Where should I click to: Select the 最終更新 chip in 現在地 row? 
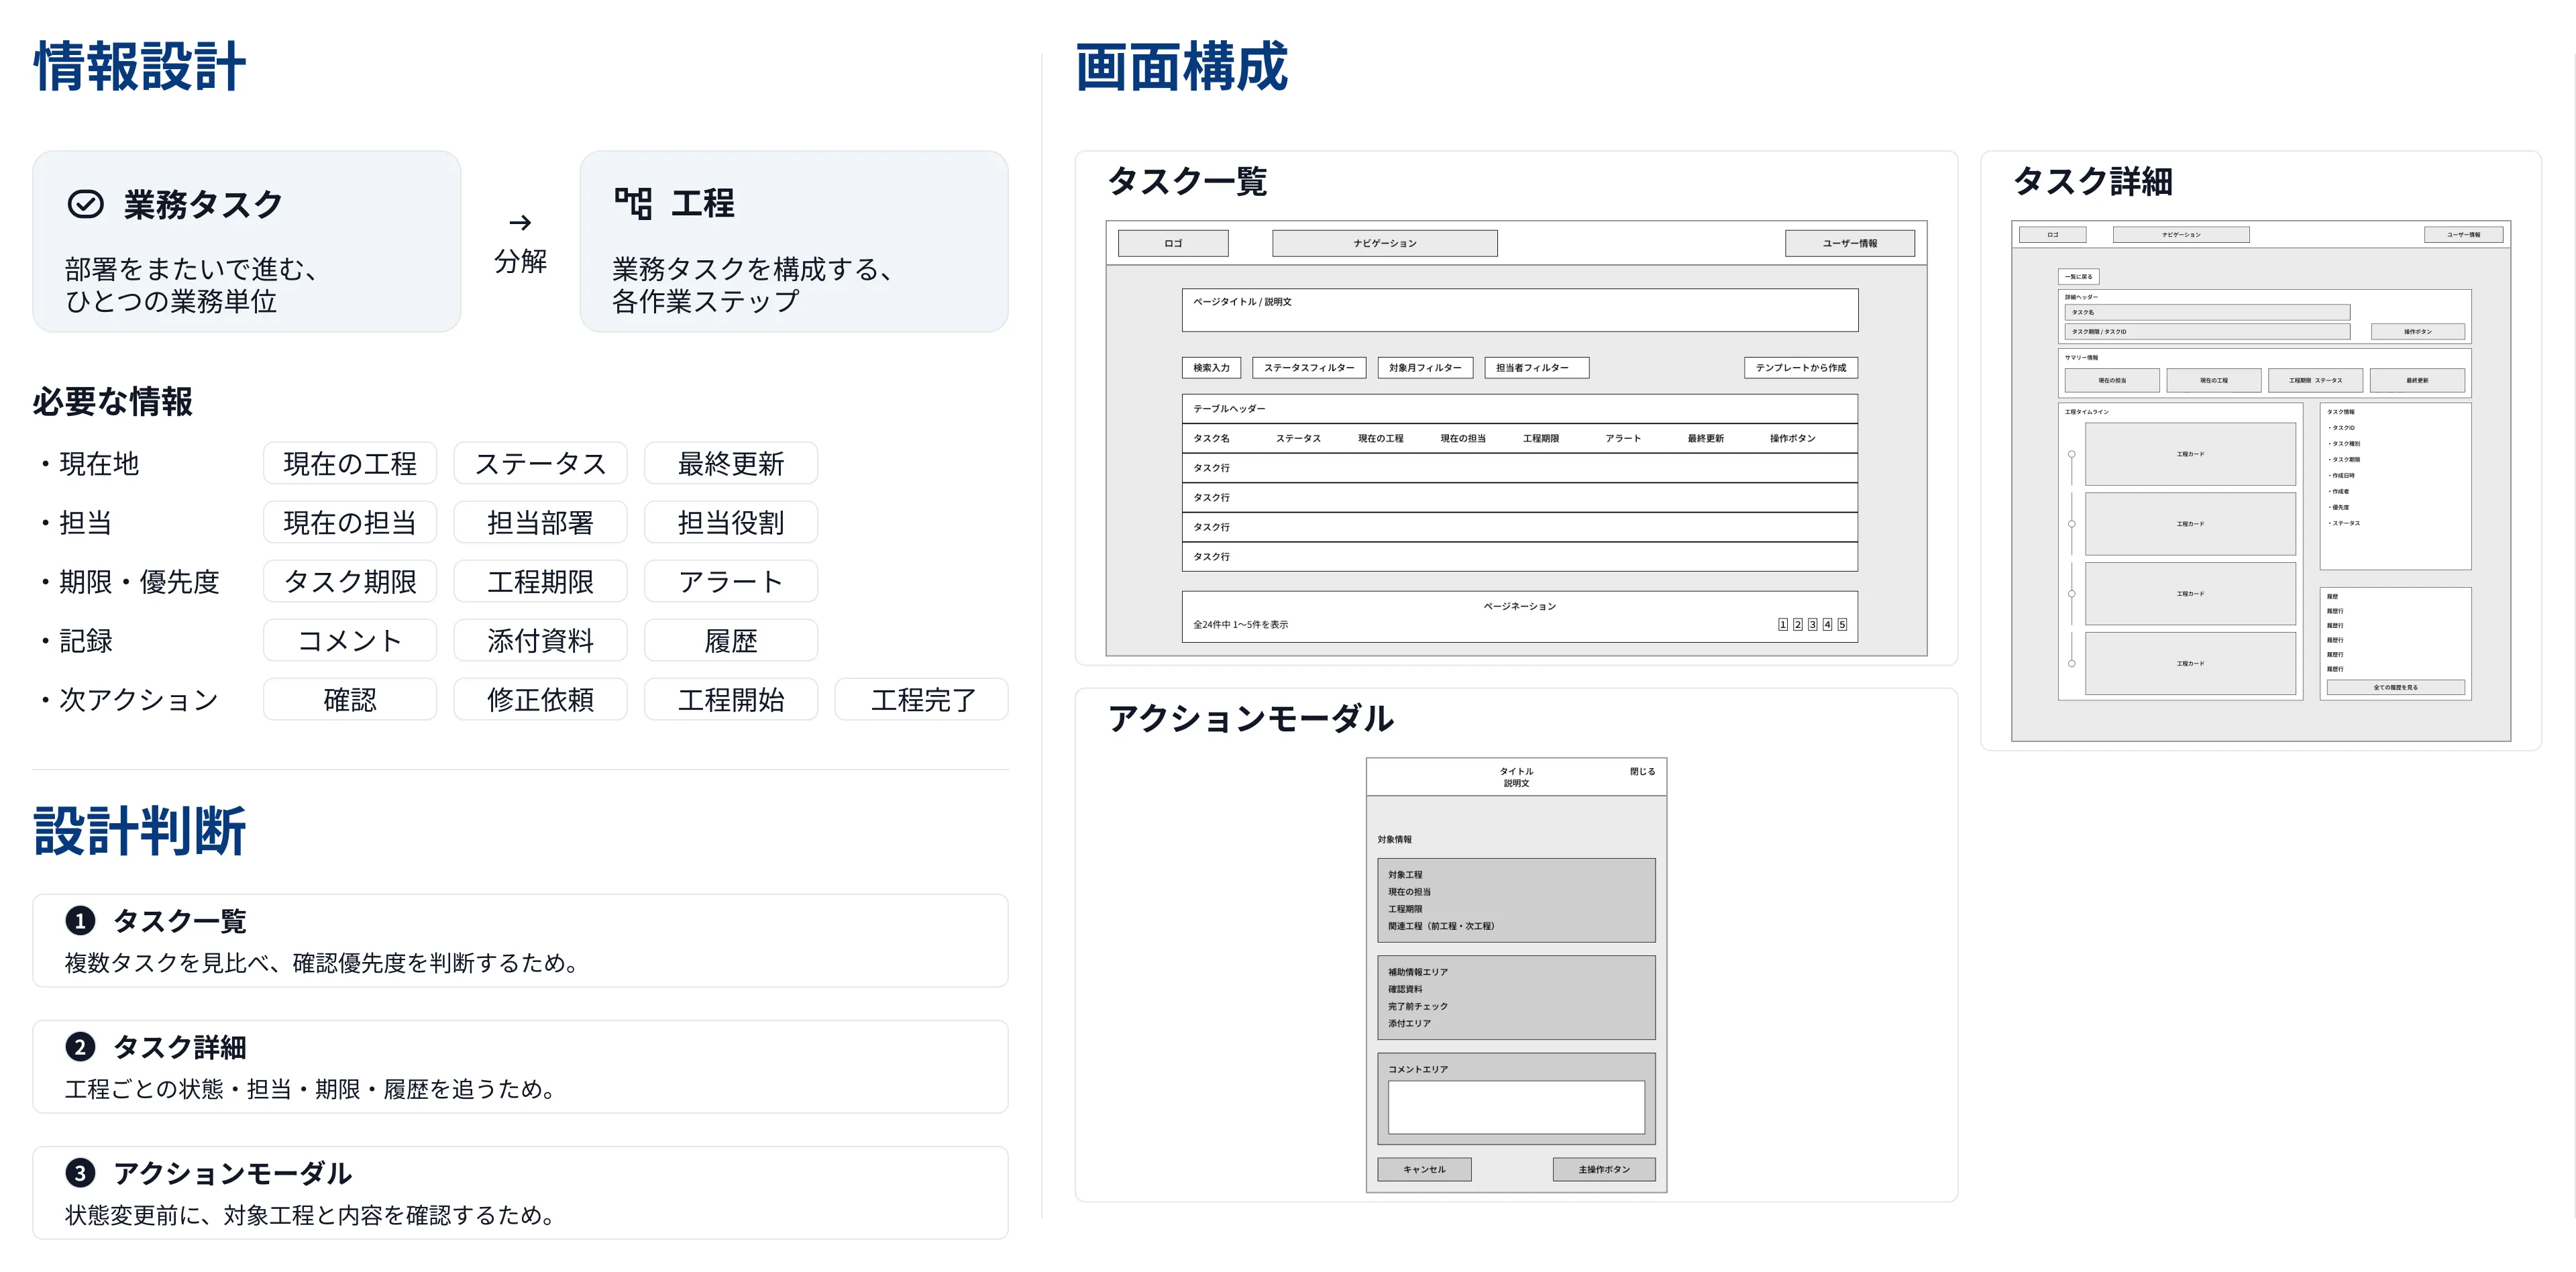click(x=731, y=463)
